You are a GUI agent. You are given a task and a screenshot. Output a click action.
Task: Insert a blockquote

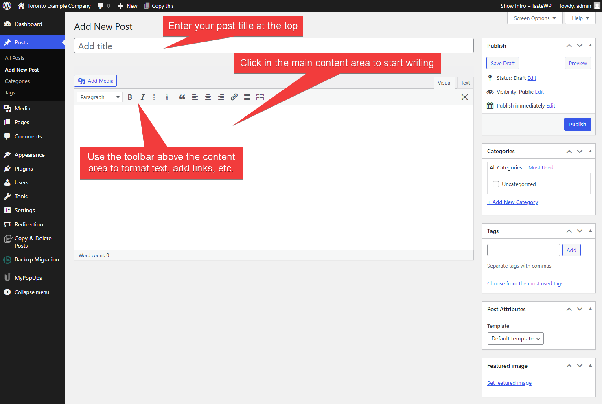pos(182,97)
